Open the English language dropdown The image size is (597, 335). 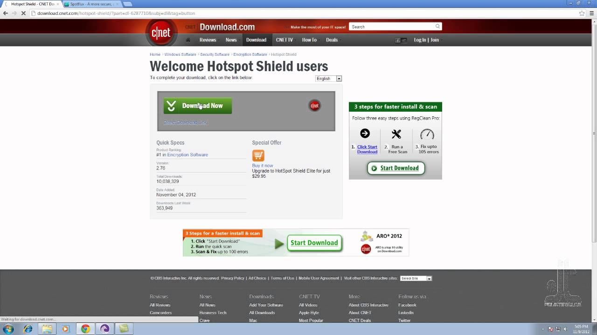[x=329, y=79]
